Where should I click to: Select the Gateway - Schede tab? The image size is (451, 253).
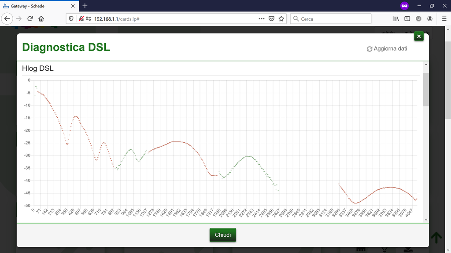(39, 6)
